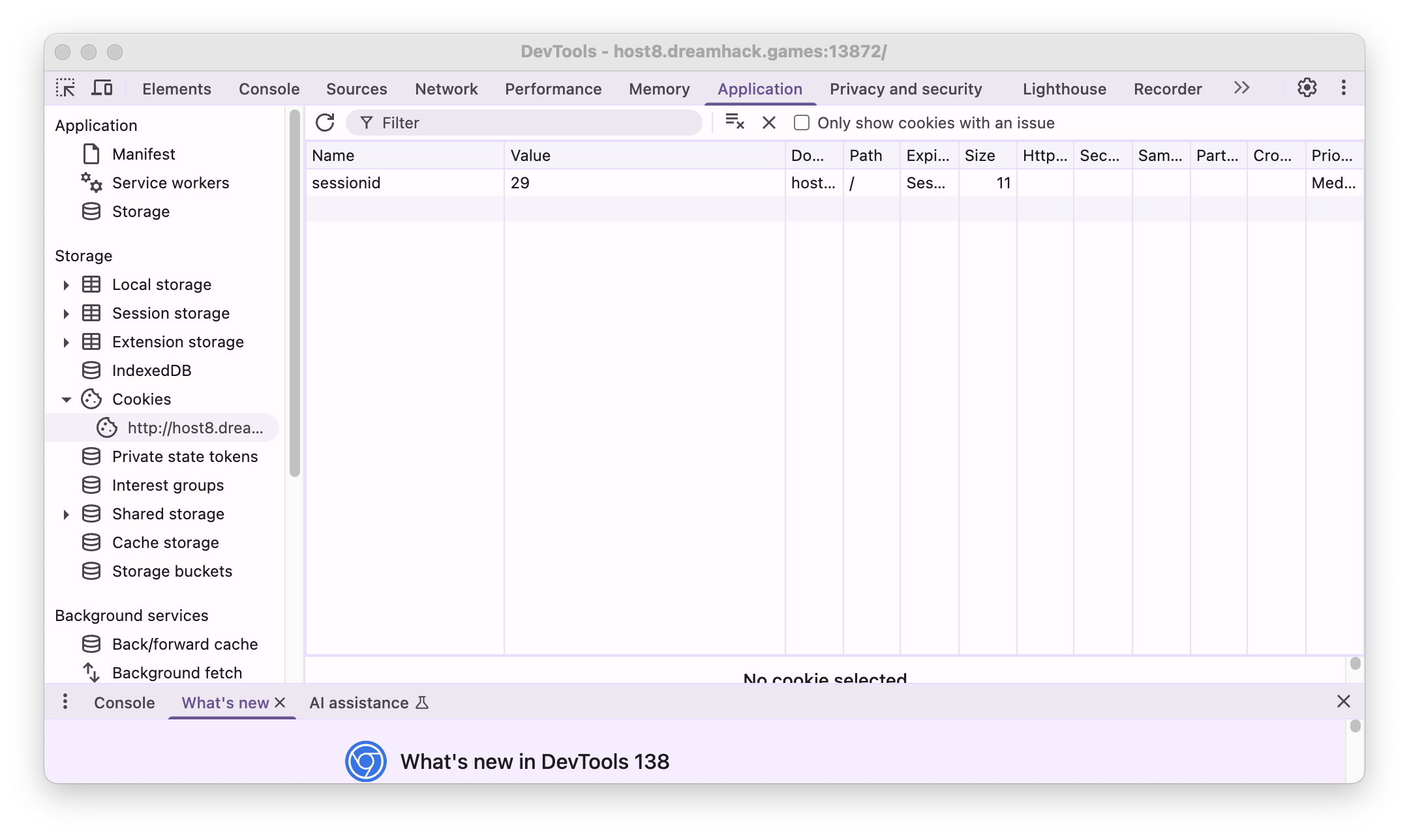Viewport: 1409px width, 838px height.
Task: Delete selected cookie X icon
Action: click(769, 123)
